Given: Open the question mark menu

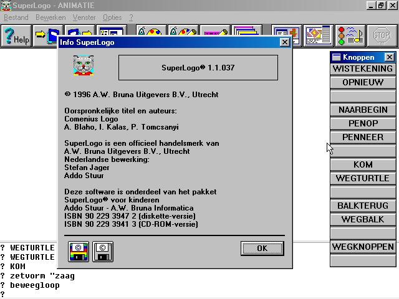Looking at the screenshot, I should tap(131, 17).
